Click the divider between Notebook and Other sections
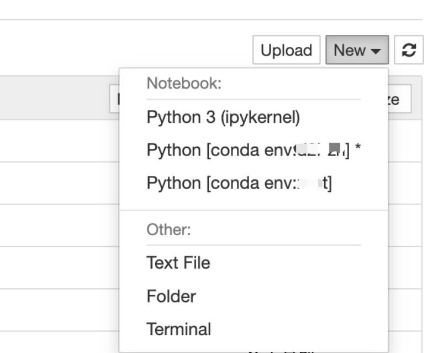The height and width of the screenshot is (353, 433). 254,210
